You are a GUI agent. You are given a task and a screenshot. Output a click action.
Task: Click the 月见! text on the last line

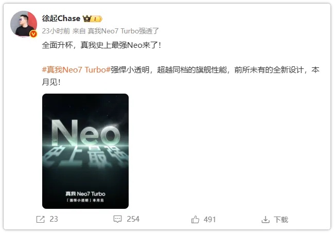(51, 82)
